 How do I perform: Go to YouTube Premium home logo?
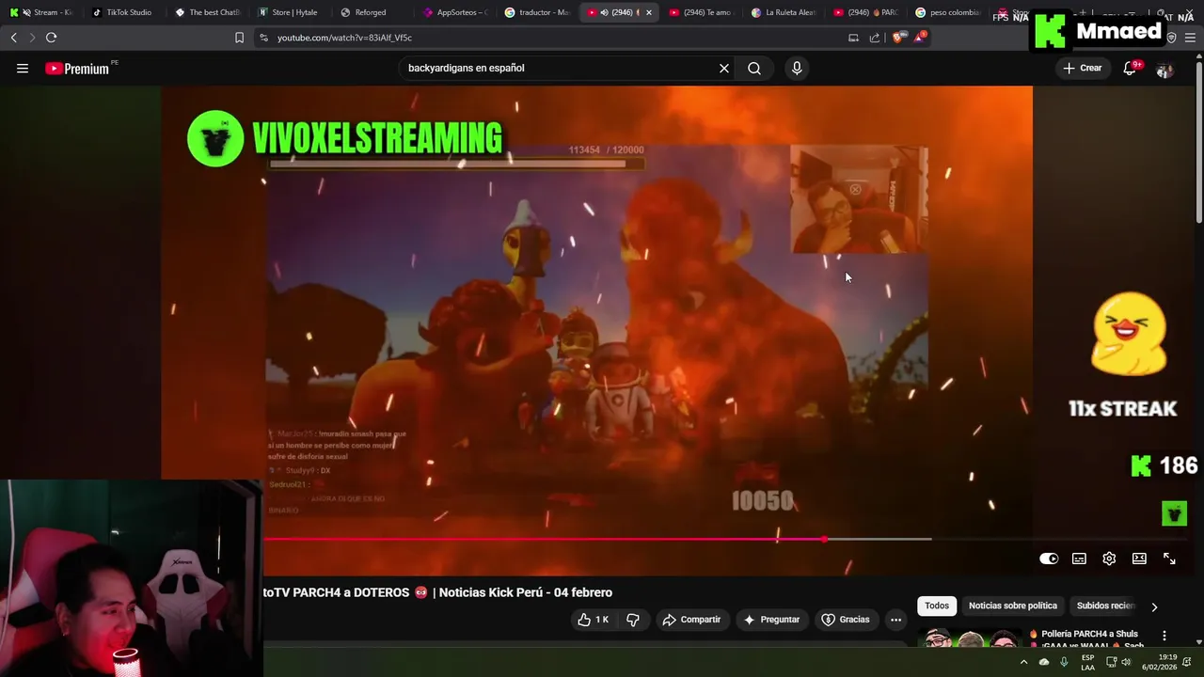point(78,69)
